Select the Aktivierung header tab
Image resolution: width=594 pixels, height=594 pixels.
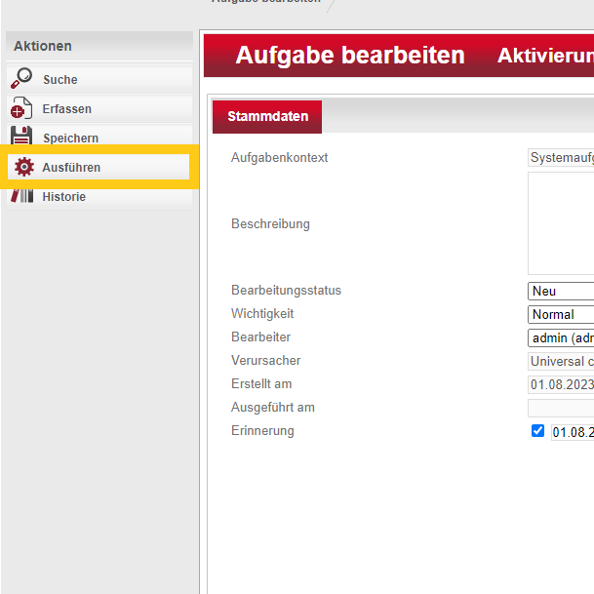(x=544, y=56)
